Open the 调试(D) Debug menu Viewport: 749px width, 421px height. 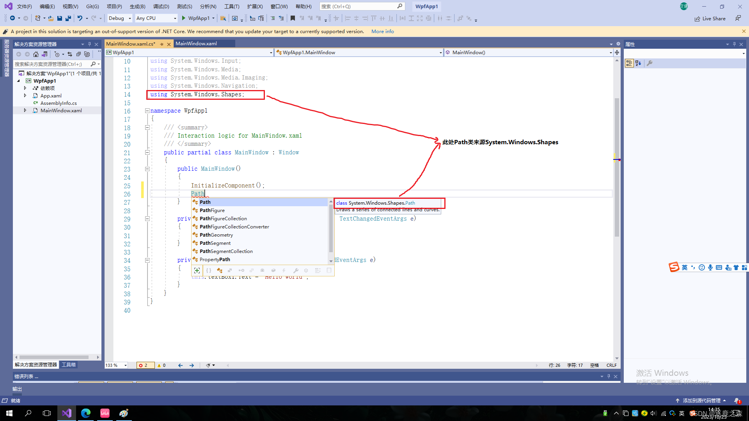161,6
